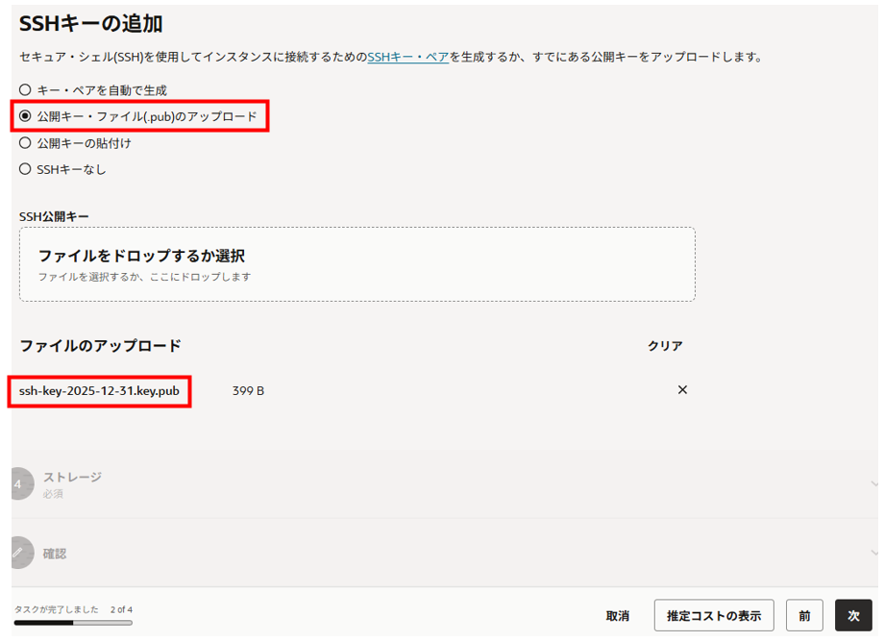The height and width of the screenshot is (642, 884).
Task: Remove uploaded file with the X icon
Action: (682, 390)
